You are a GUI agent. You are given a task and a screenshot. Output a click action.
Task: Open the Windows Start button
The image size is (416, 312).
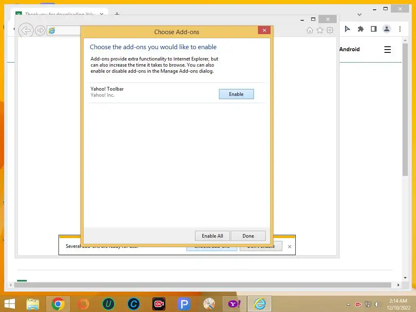(x=10, y=304)
